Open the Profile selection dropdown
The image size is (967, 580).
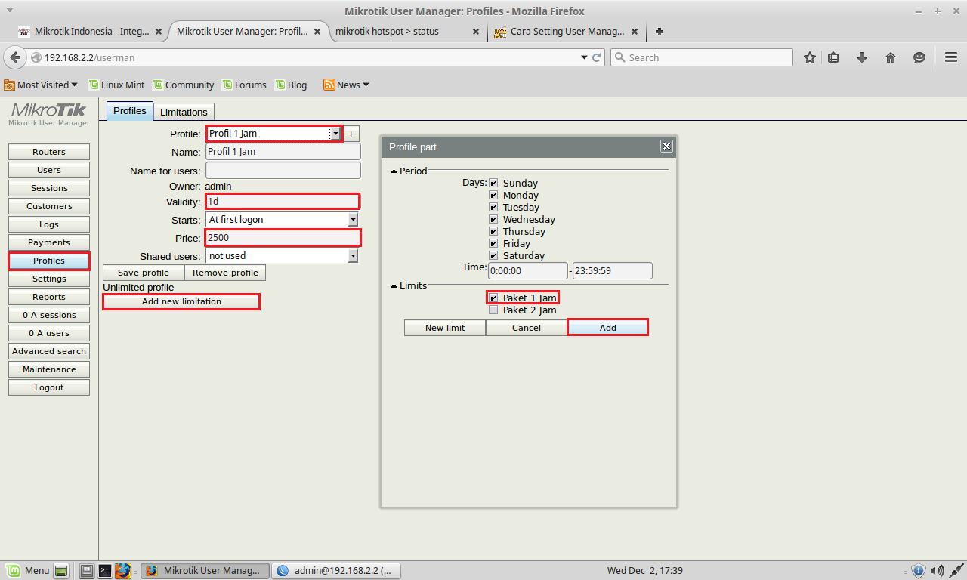click(x=335, y=134)
